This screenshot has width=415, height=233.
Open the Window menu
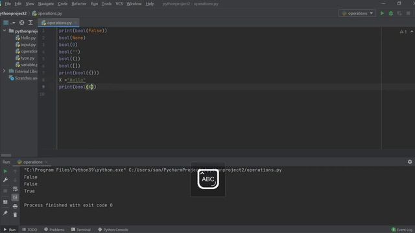[134, 4]
